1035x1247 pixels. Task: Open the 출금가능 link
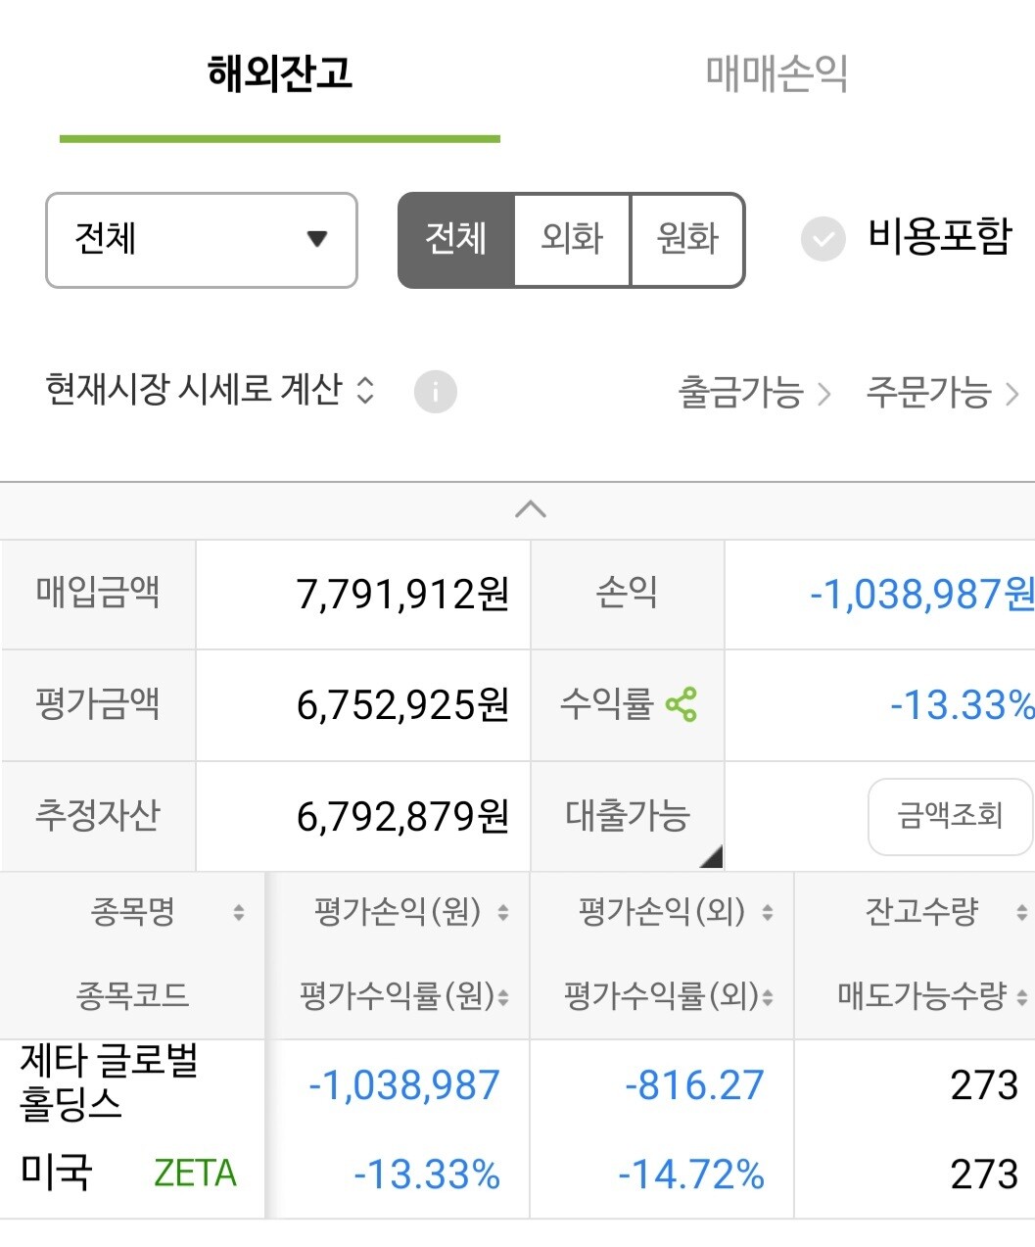click(x=754, y=393)
